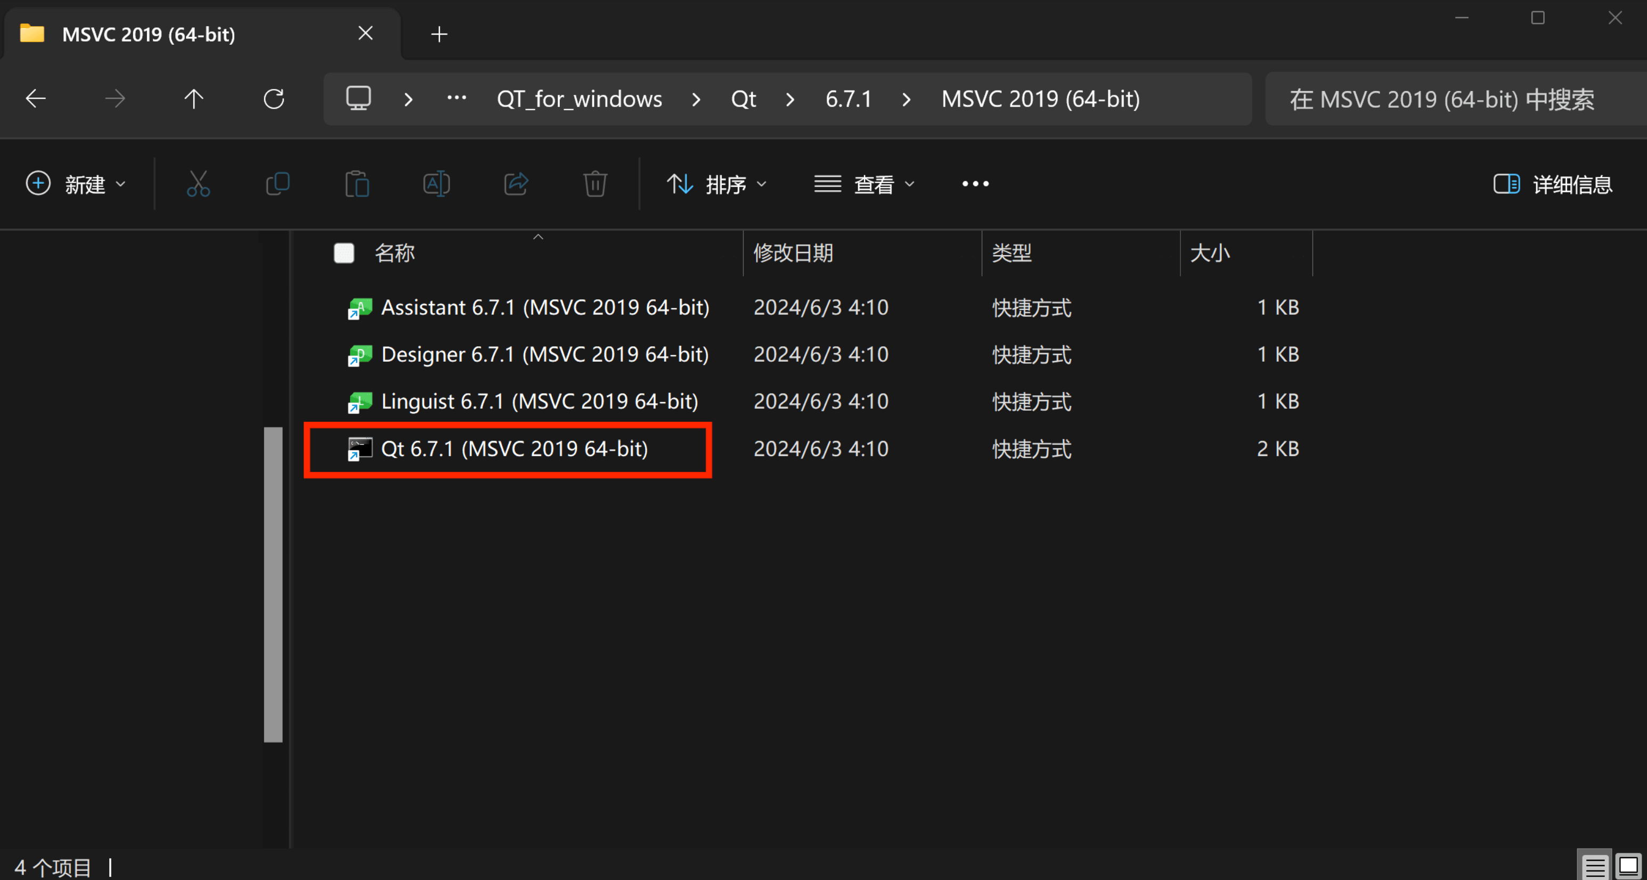
Task: Click the Delete trash icon
Action: tap(594, 184)
